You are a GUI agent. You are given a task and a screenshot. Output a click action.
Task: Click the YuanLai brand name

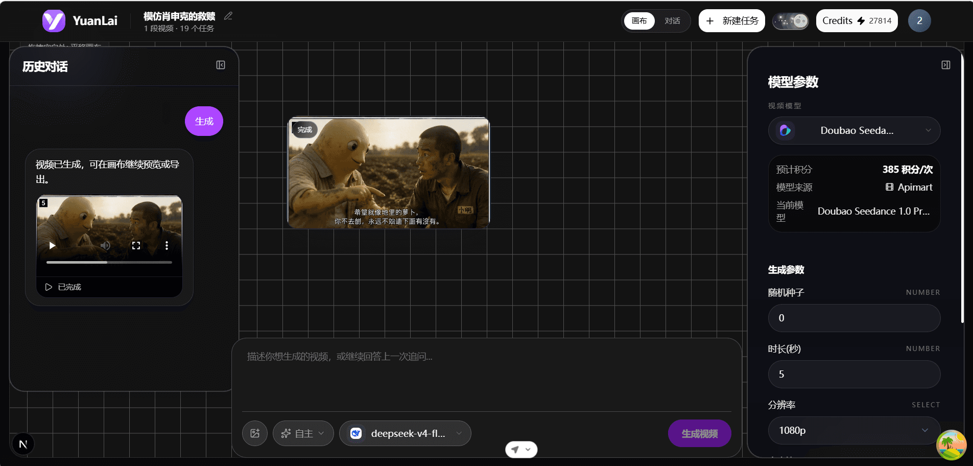tap(95, 21)
